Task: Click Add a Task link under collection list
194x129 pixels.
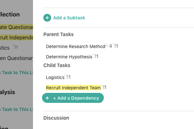Action: [16, 73]
